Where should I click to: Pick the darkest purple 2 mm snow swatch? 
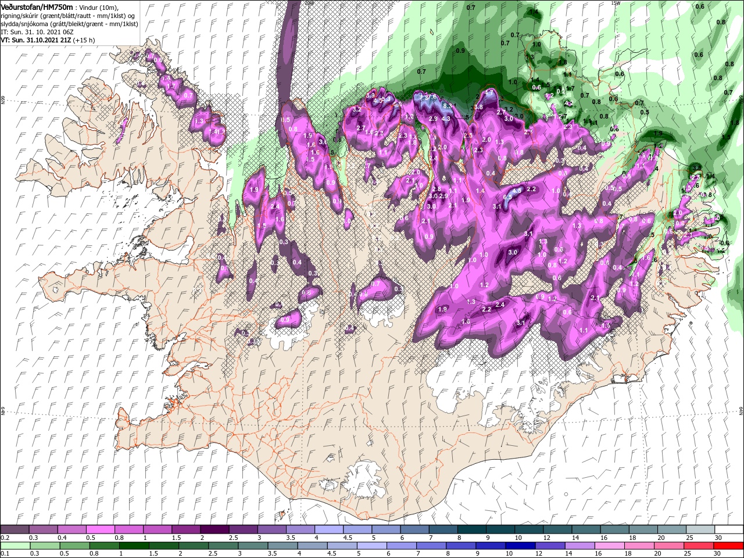pos(215,529)
